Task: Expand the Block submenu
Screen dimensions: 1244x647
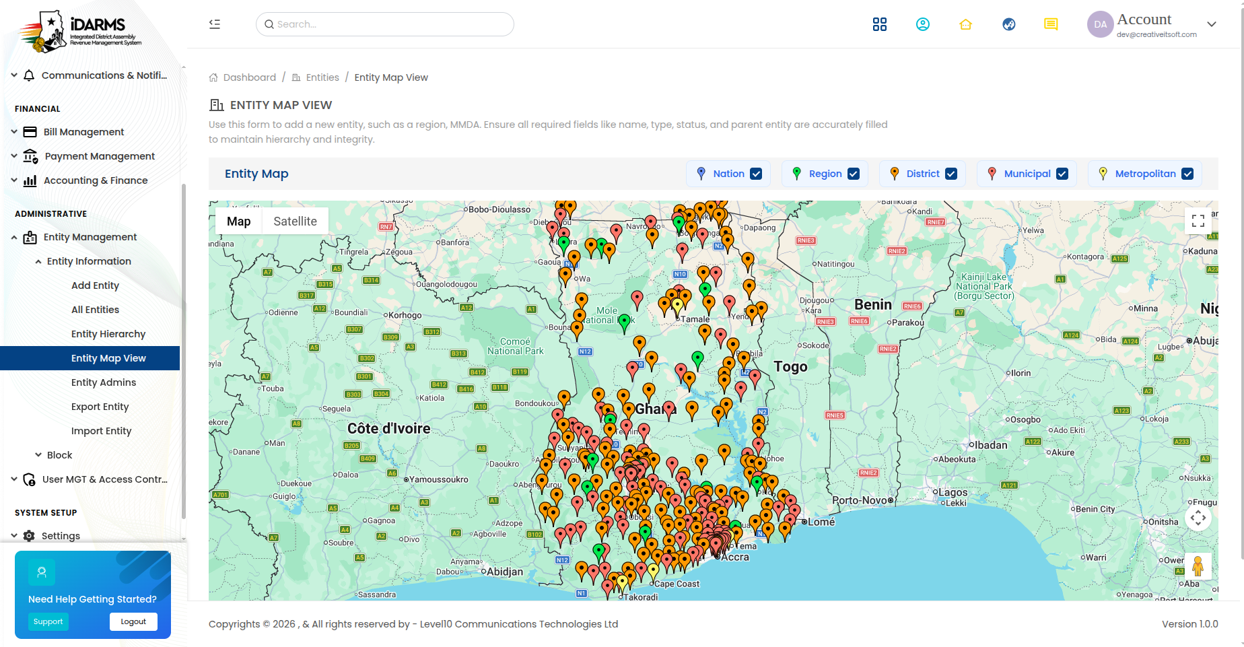Action: coord(38,455)
